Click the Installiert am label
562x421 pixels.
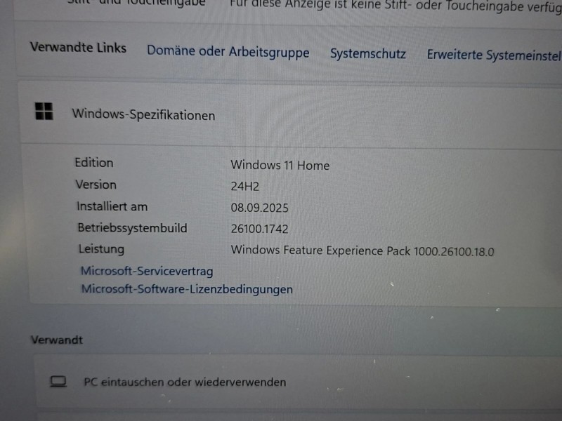point(112,206)
